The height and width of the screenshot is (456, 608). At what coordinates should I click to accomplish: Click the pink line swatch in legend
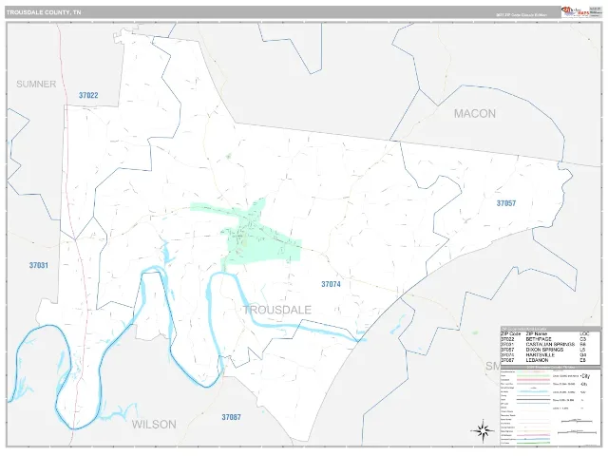[533, 380]
